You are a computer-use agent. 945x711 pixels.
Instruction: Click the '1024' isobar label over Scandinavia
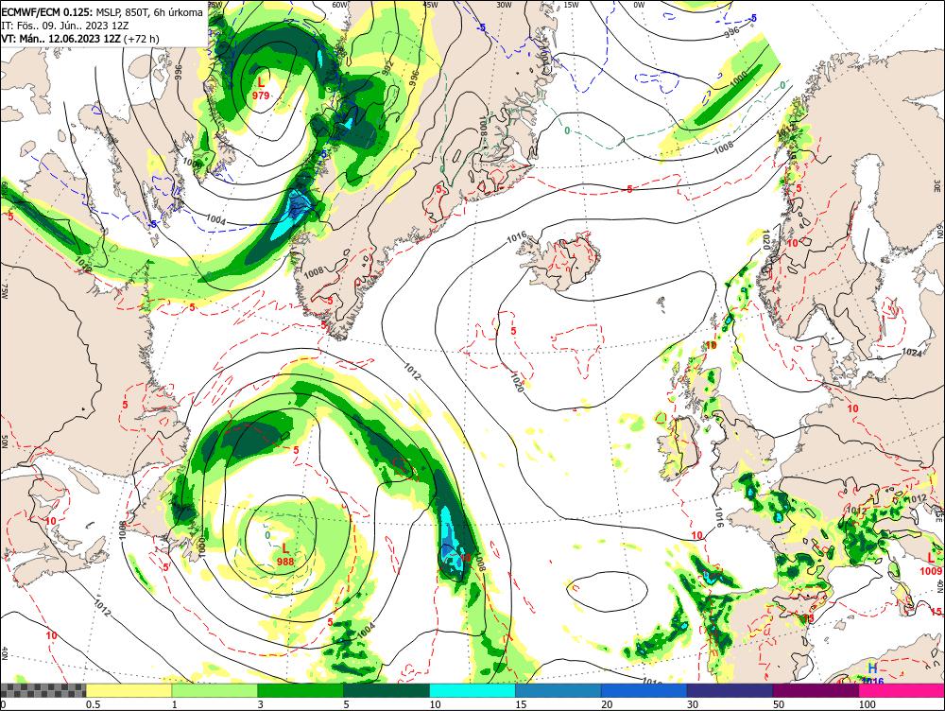[x=912, y=352]
